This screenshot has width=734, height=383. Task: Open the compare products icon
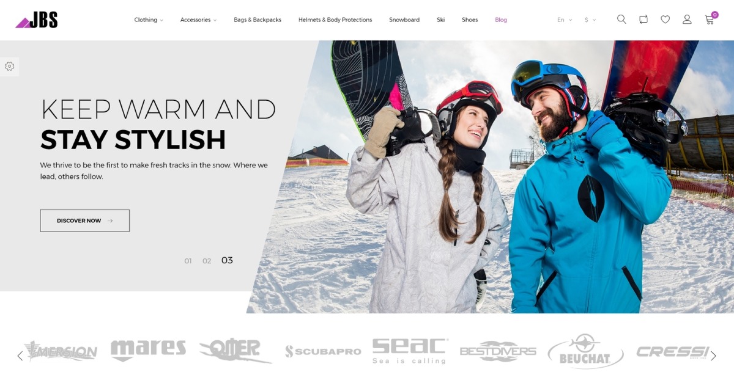(x=643, y=20)
